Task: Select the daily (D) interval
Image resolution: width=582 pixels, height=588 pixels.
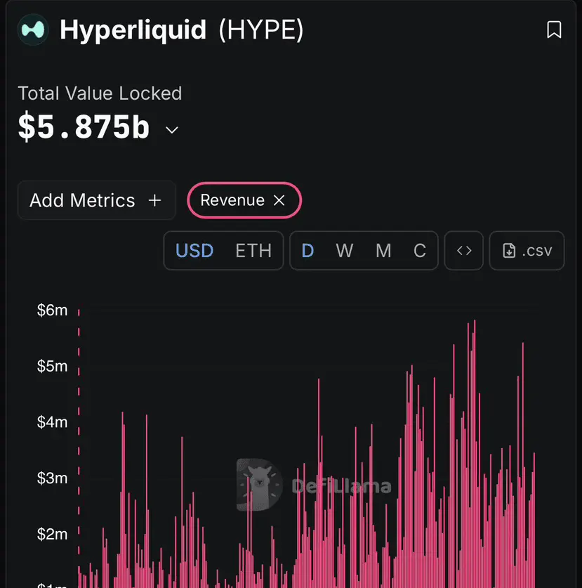Action: click(x=307, y=251)
